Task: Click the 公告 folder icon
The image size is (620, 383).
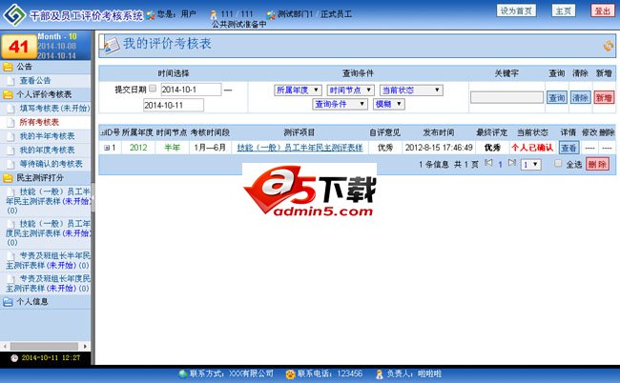Action: pyautogui.click(x=8, y=67)
